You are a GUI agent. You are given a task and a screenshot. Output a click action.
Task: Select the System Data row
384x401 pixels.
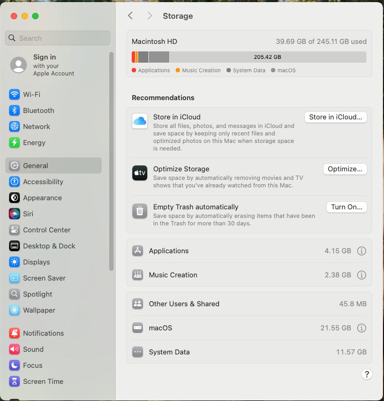point(249,352)
